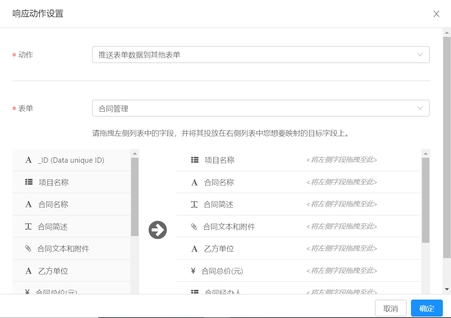The image size is (451, 318).
Task: Click paperclip icon beside right 合同文本和附件
Action: click(194, 227)
